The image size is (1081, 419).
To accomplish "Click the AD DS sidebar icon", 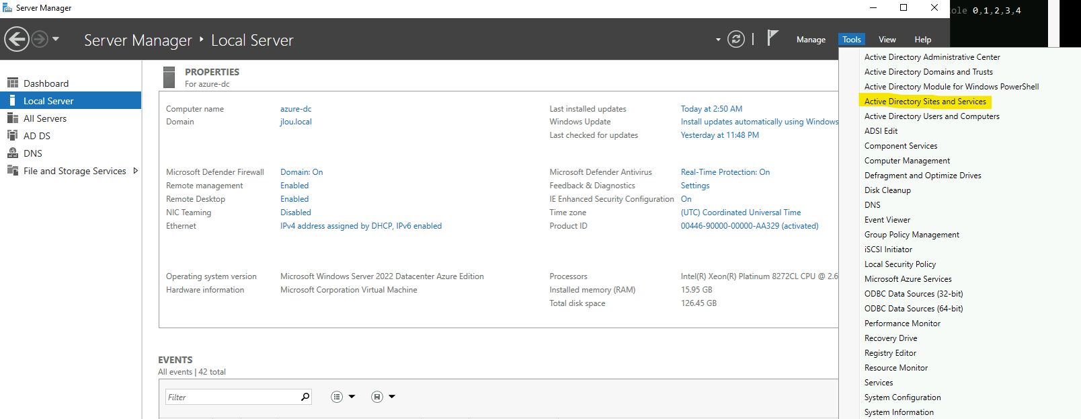I will [13, 135].
